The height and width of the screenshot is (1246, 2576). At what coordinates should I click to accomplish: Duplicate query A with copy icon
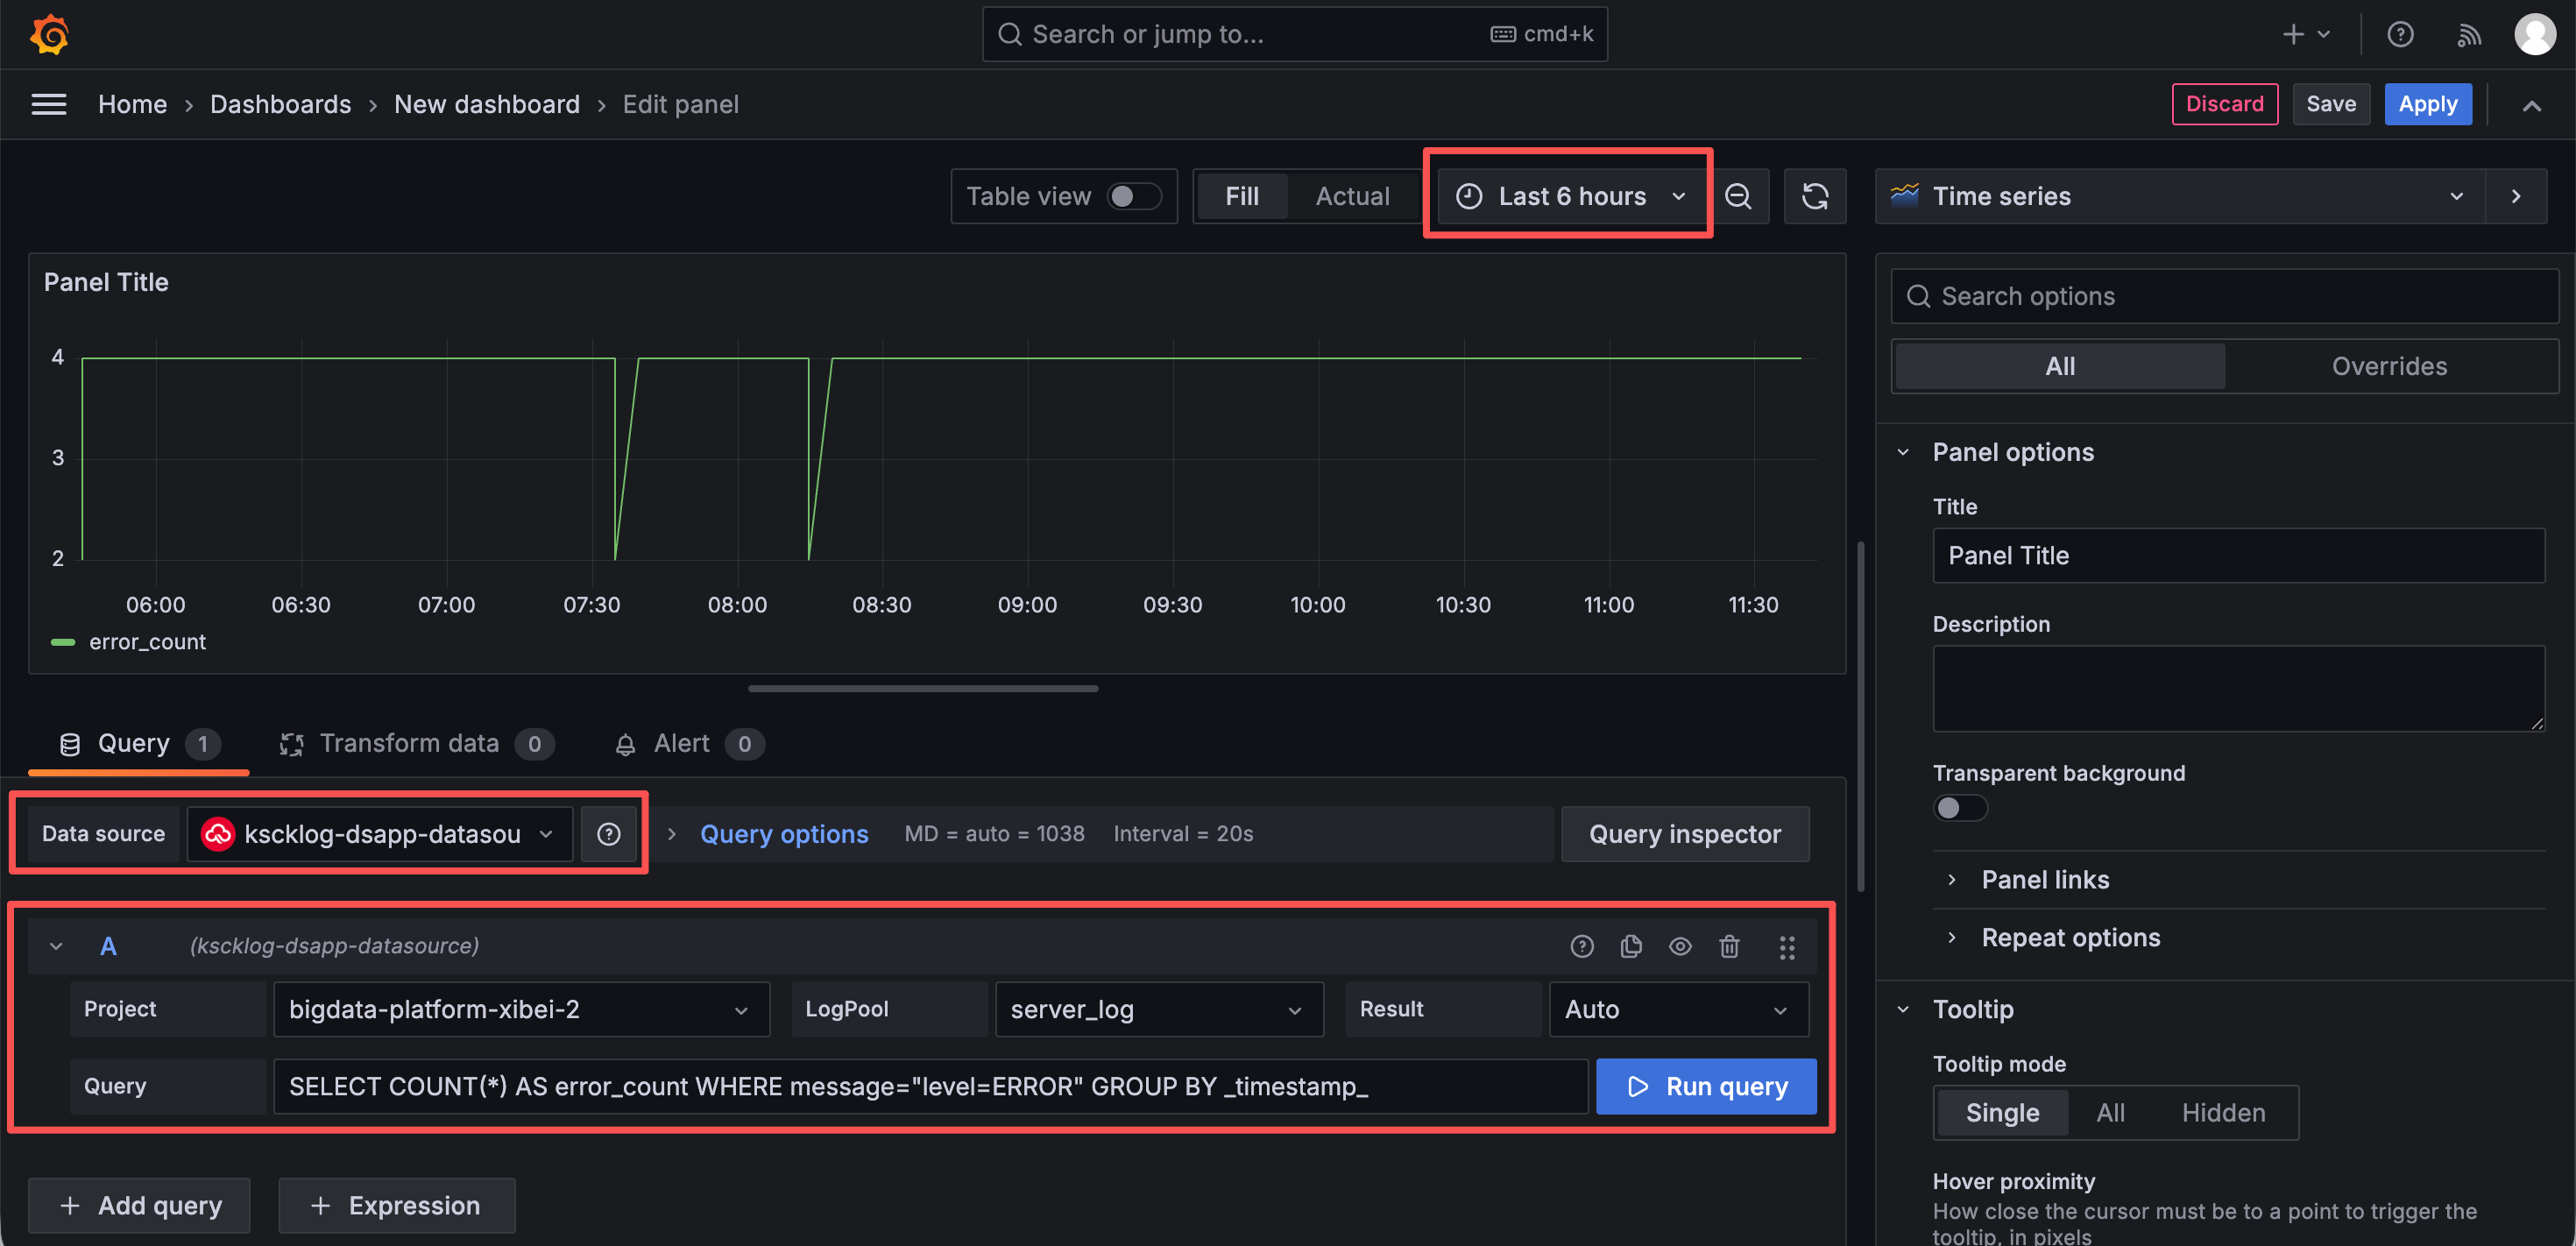pos(1631,946)
